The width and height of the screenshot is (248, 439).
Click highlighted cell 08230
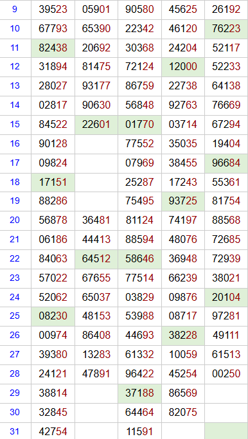click(53, 316)
